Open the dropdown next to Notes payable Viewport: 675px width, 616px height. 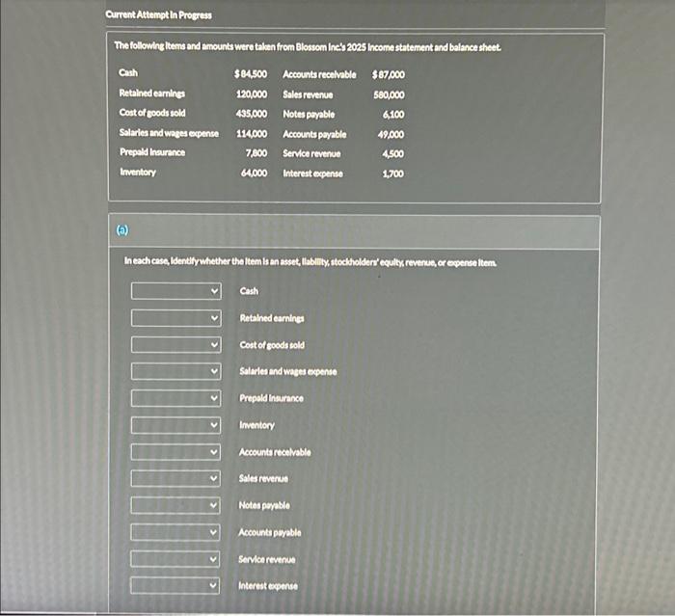(x=175, y=505)
